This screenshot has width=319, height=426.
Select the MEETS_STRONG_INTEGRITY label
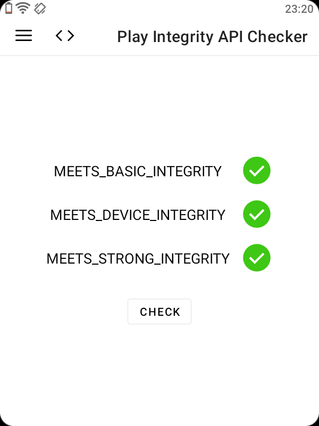click(x=138, y=258)
